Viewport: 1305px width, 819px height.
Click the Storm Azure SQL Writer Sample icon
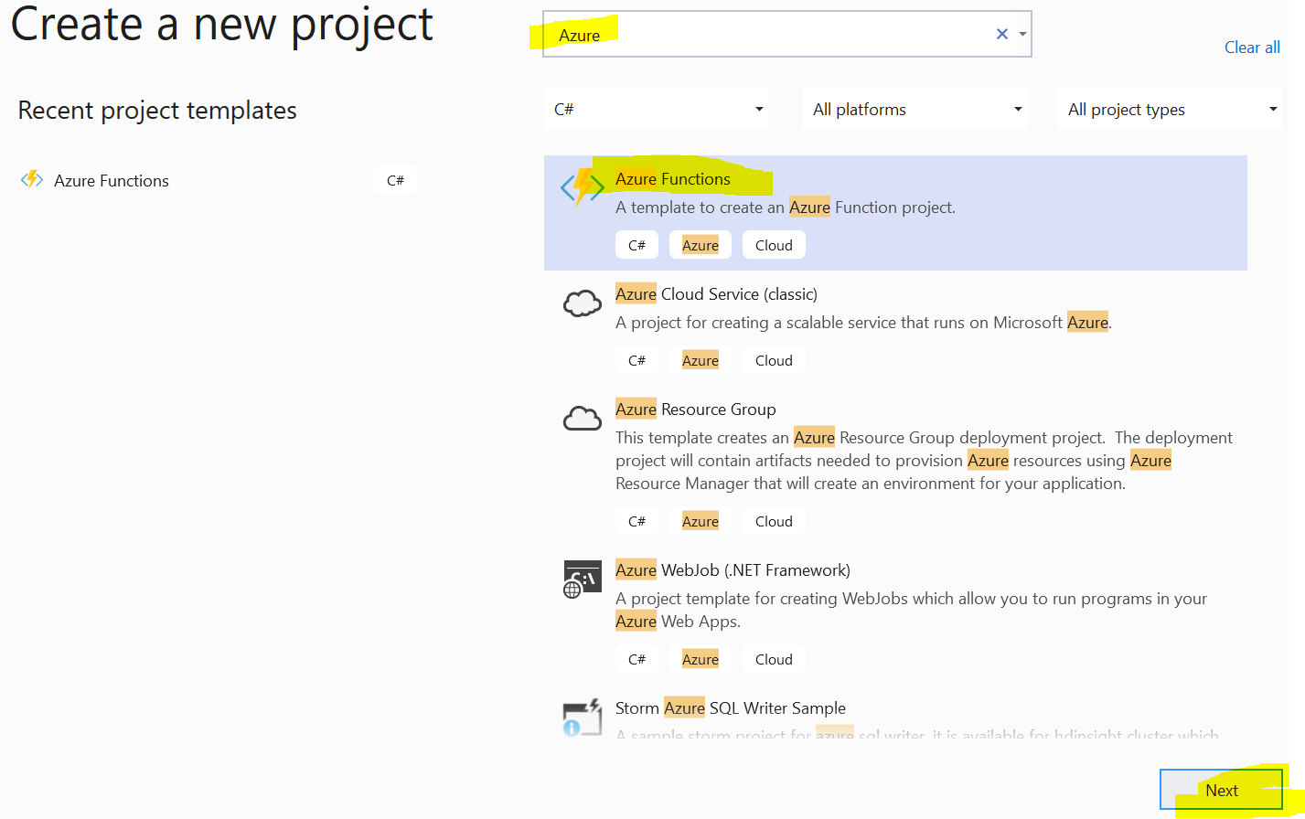[583, 718]
